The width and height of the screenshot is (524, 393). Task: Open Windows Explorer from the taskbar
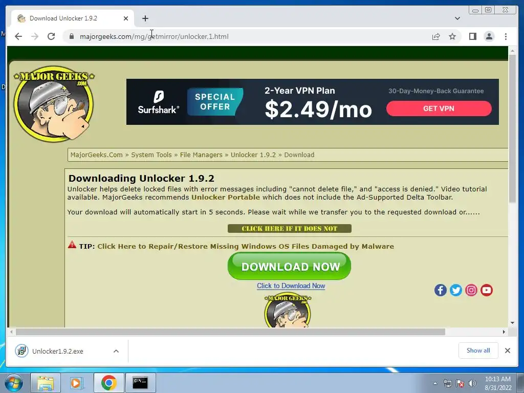46,383
